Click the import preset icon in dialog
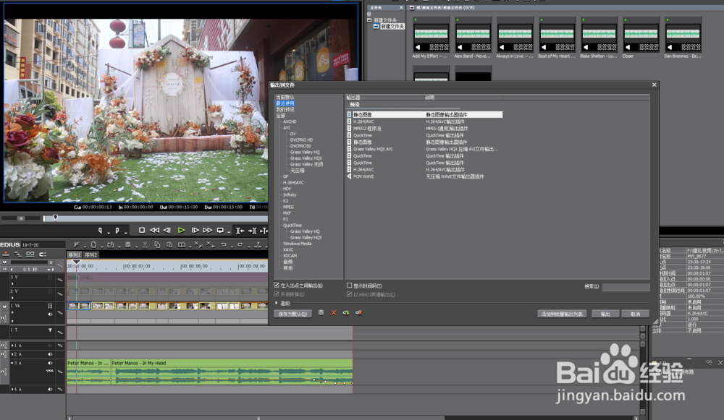This screenshot has width=724, height=420. [x=345, y=312]
